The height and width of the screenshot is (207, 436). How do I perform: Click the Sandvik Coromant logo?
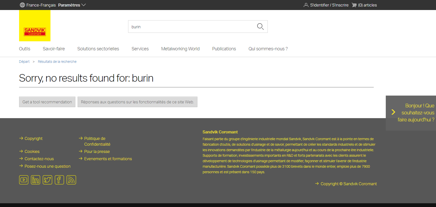click(35, 26)
